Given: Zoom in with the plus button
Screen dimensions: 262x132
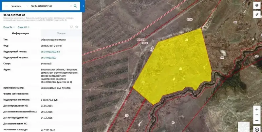Looking at the screenshot, I should coord(257,109).
